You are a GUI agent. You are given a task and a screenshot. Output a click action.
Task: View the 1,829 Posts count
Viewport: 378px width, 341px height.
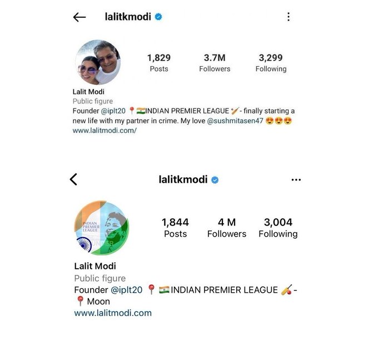tap(159, 63)
